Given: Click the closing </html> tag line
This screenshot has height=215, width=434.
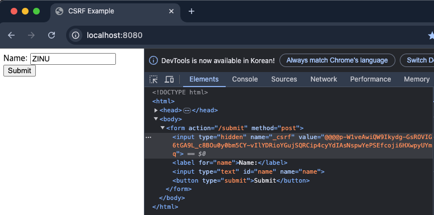Looking at the screenshot, I should 165,207.
